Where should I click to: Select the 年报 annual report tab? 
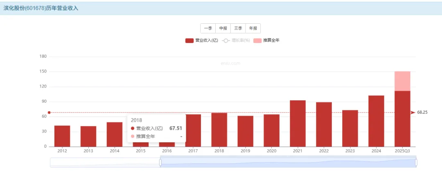pyautogui.click(x=253, y=28)
